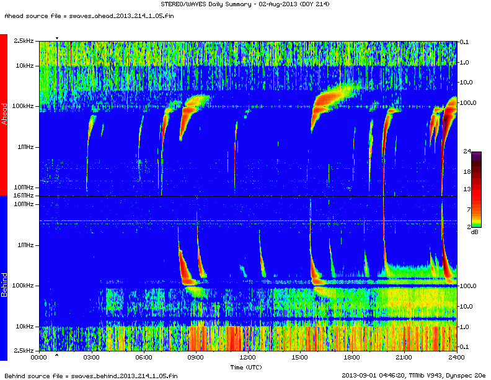This screenshot has width=491, height=380.
Task: Click the 2.5kHz label at the top left
Action: click(x=24, y=41)
